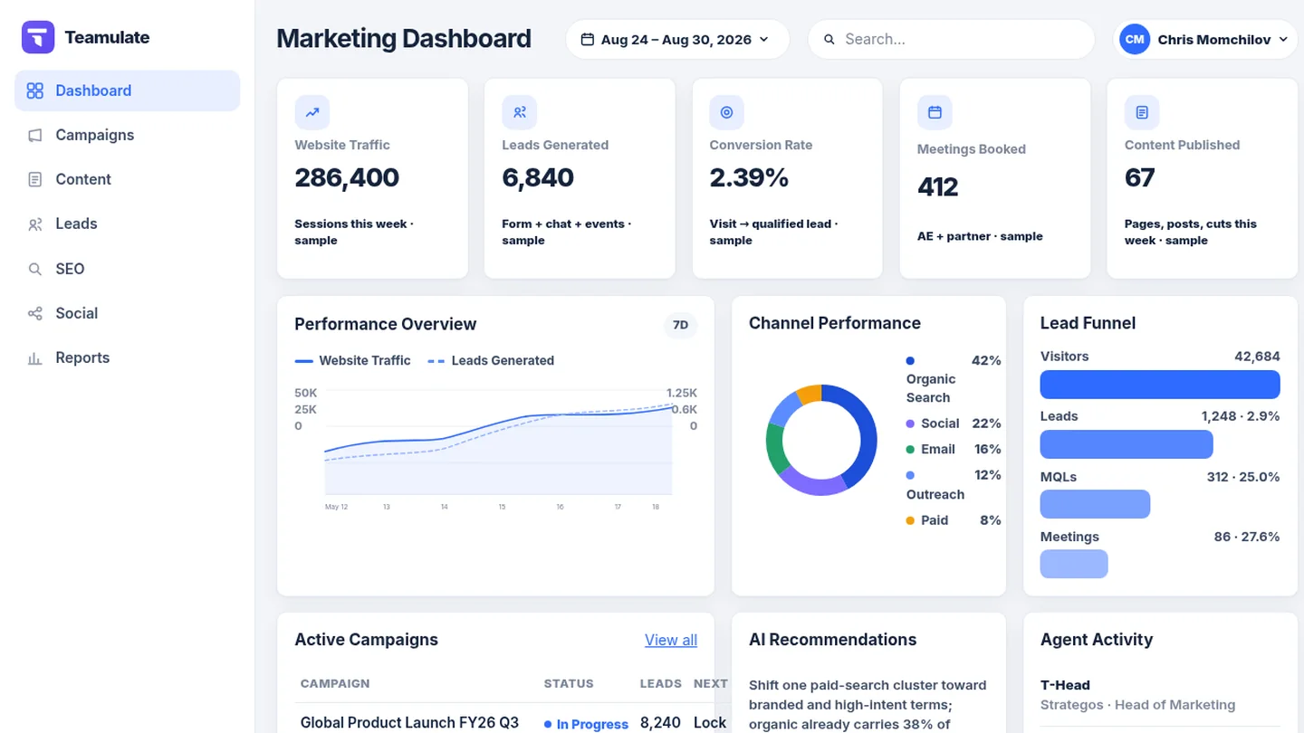Click the T-Head agent activity entry
Image resolution: width=1304 pixels, height=733 pixels.
[x=1160, y=695]
